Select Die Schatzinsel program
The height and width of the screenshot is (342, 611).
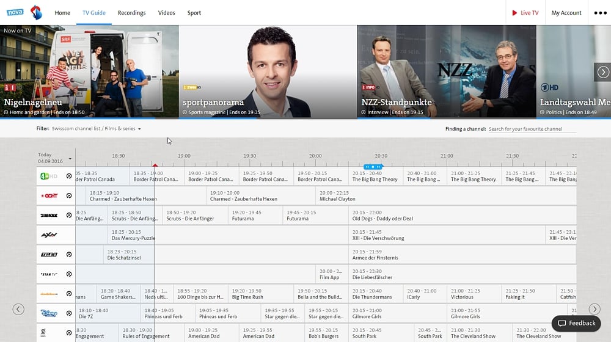226,255
